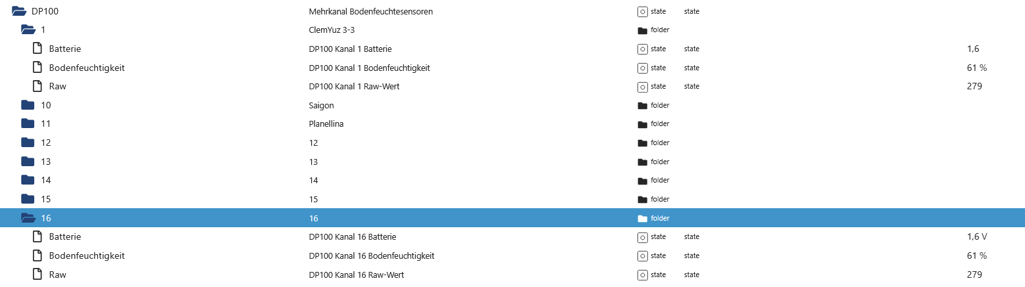Select Bodenfeuchtigkeit under folder 1
Viewport: 1025px width, 287px height.
click(x=87, y=68)
